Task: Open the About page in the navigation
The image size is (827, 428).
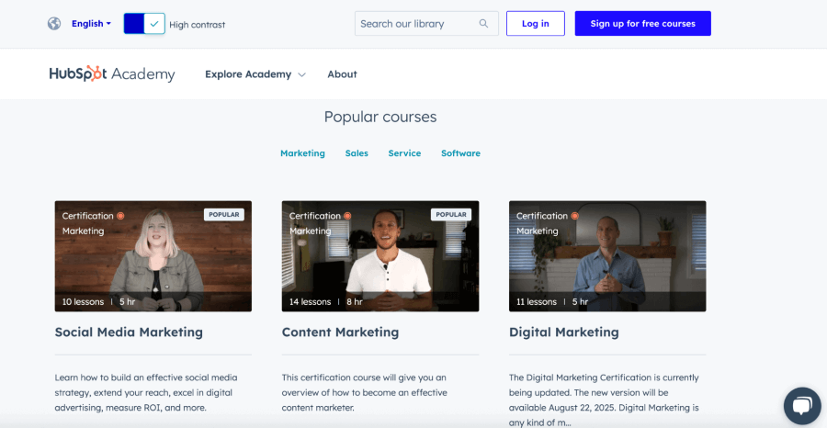Action: point(342,74)
